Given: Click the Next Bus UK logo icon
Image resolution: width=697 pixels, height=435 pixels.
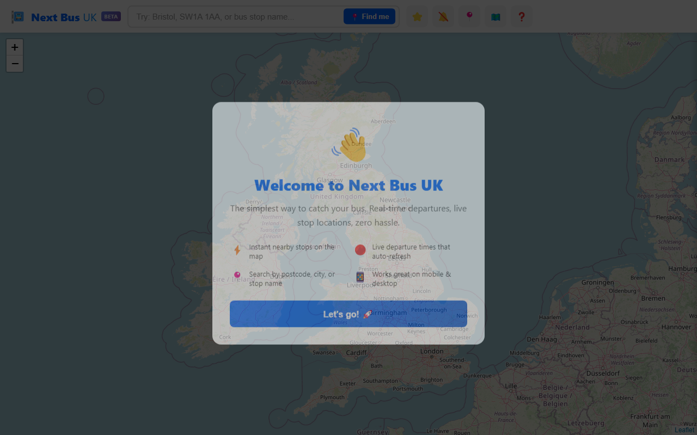Looking at the screenshot, I should point(18,17).
